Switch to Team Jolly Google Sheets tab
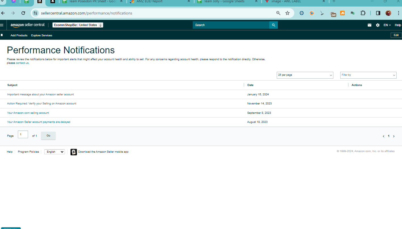Screen dimensions: 402x229 point(227,1)
